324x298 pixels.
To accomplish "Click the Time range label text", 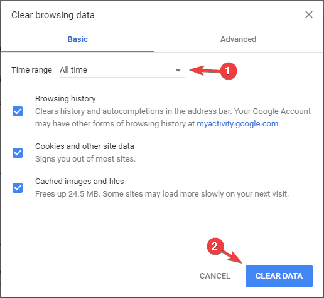I will (31, 70).
